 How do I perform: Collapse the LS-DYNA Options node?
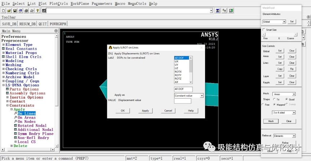pos(3,85)
